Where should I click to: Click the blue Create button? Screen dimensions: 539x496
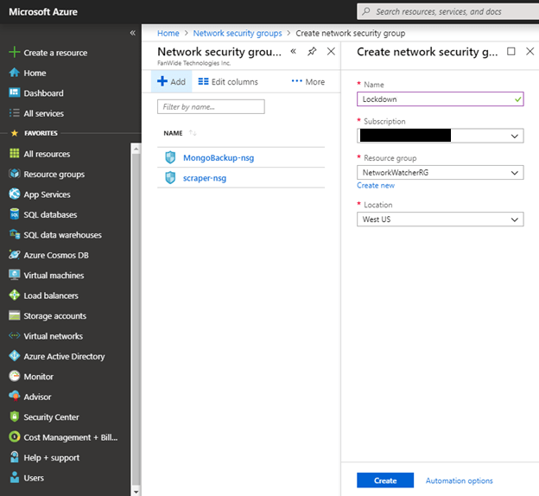point(385,480)
